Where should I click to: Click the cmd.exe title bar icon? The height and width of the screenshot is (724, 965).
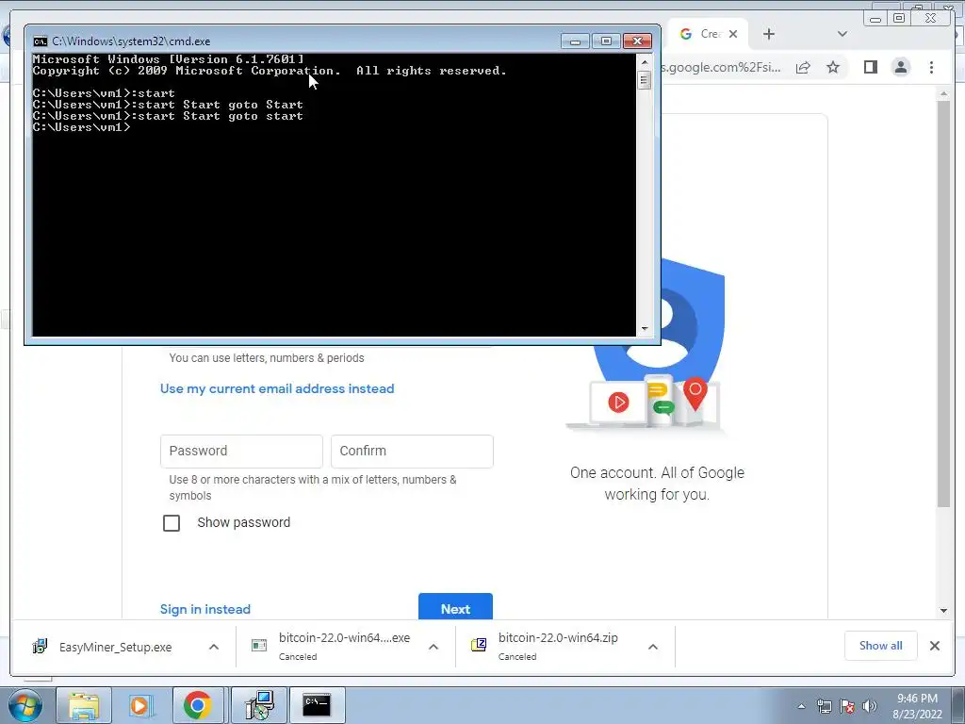click(x=40, y=41)
